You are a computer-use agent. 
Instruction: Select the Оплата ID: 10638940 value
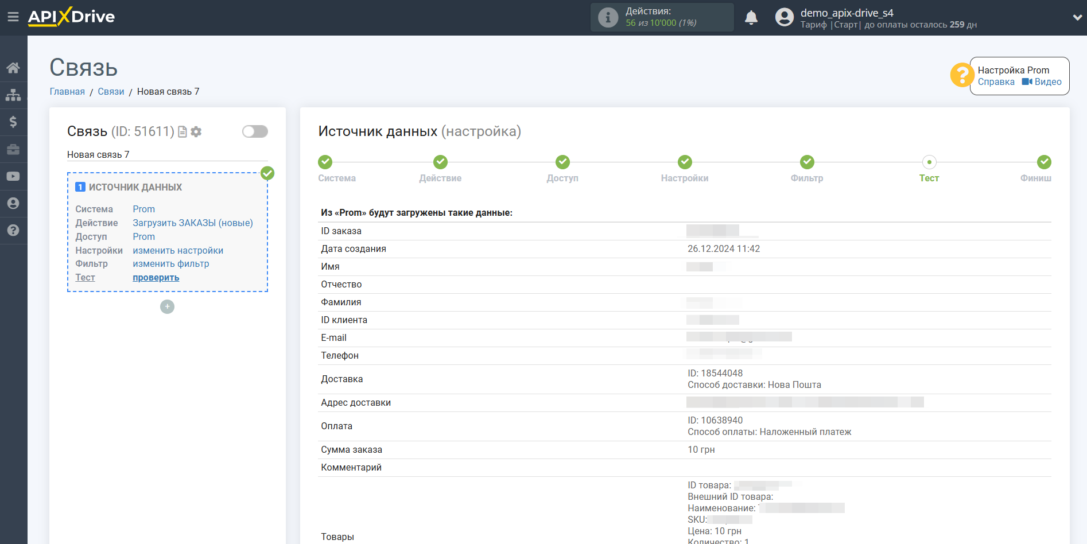tap(715, 421)
